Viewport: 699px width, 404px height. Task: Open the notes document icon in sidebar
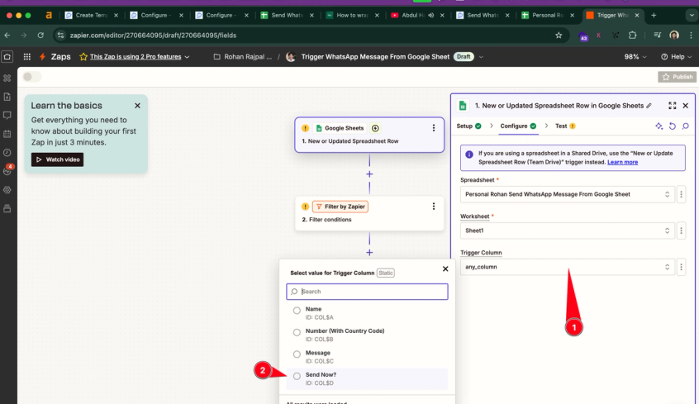coord(7,97)
